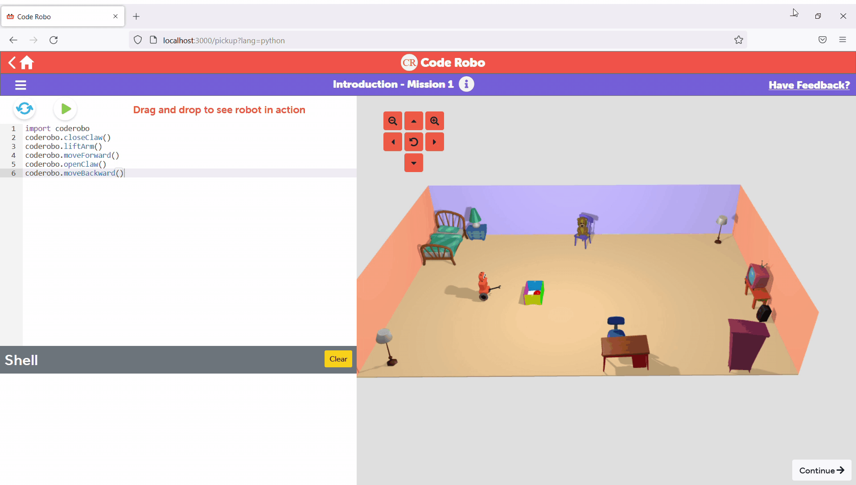Reset code with blue refresh icon
This screenshot has height=485, width=856.
(25, 109)
